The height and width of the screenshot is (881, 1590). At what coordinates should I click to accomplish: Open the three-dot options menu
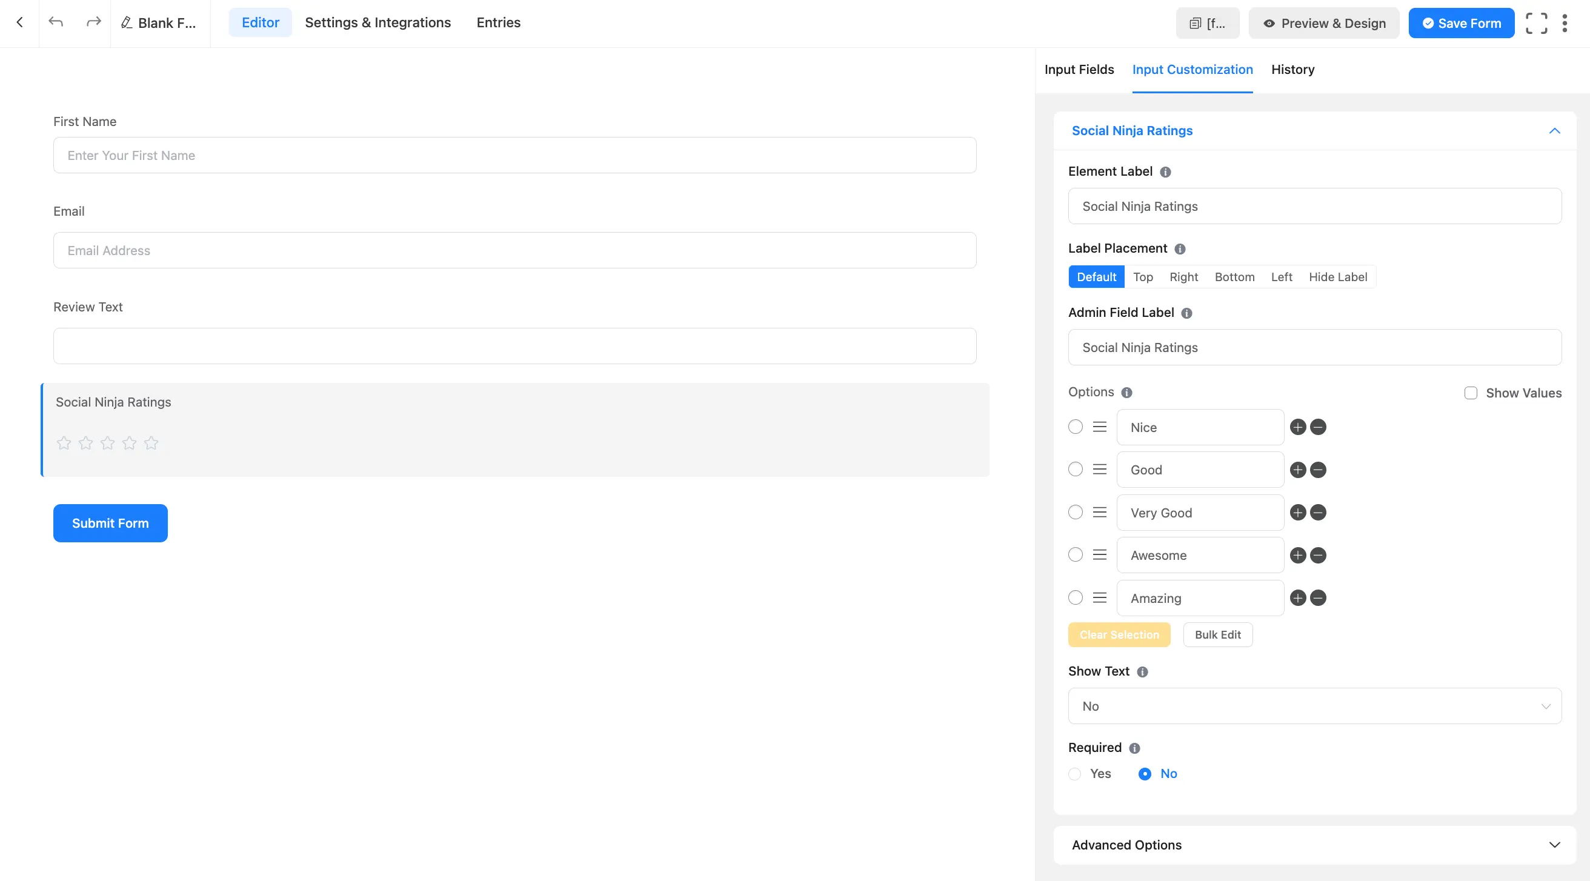coord(1565,22)
